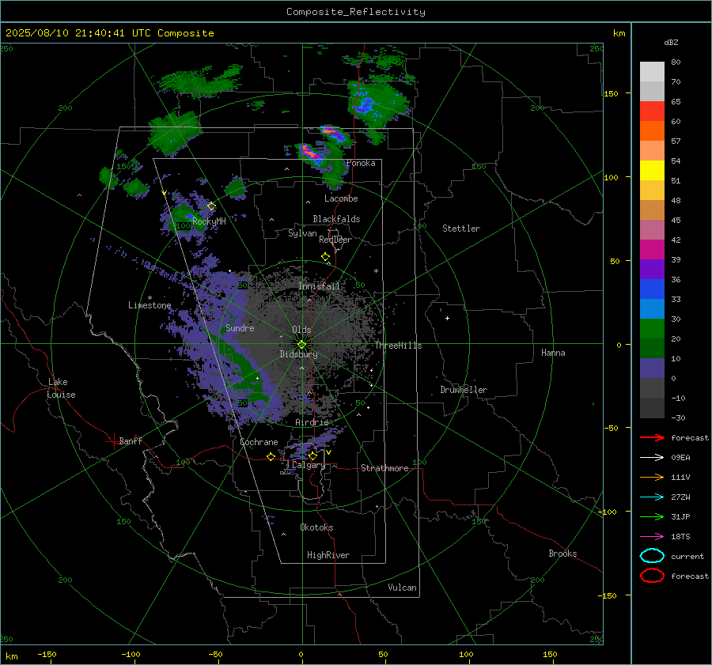
Task: Click the -150 tick label on the bottom axis
Action: click(47, 655)
